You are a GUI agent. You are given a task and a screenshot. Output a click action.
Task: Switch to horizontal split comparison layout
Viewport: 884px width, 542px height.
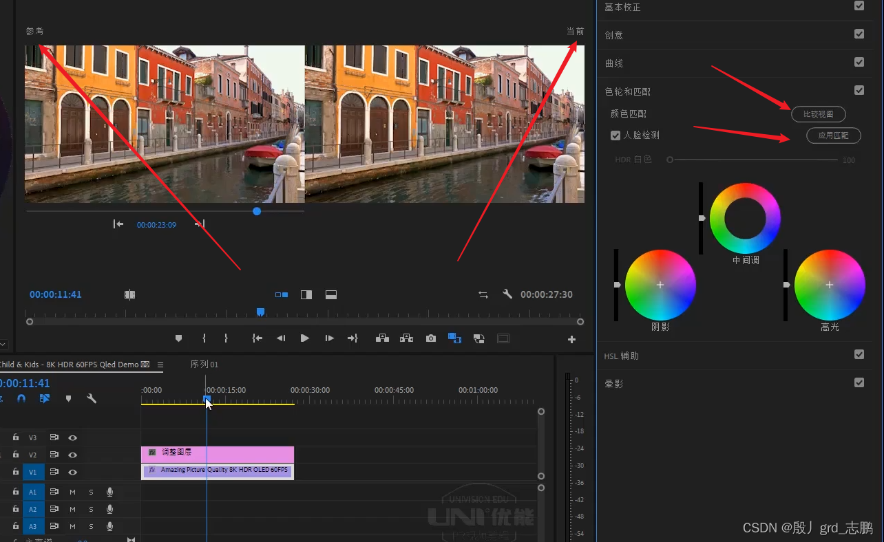pos(331,294)
